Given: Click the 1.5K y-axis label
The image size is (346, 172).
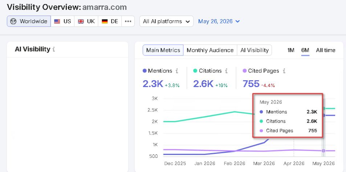Looking at the screenshot, I should tap(153, 133).
